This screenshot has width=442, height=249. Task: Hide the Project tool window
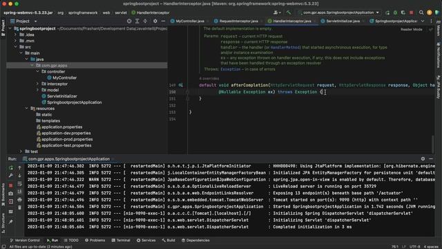pyautogui.click(x=163, y=21)
